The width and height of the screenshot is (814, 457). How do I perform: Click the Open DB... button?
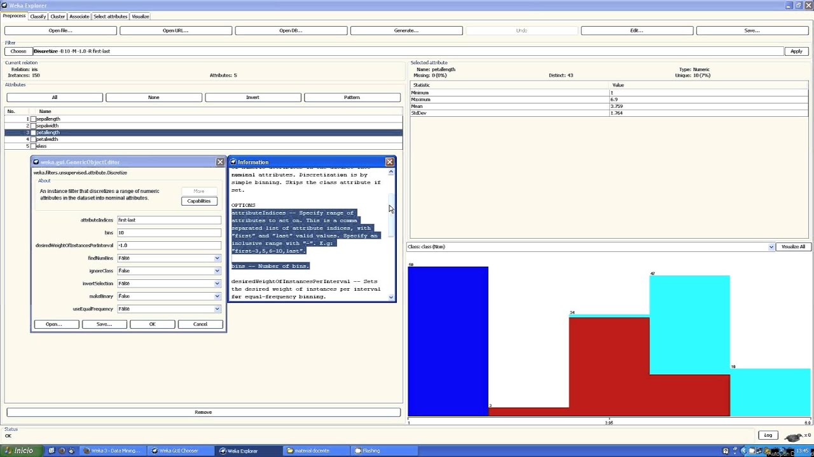[291, 30]
